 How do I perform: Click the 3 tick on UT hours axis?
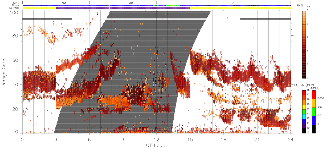tap(56, 139)
